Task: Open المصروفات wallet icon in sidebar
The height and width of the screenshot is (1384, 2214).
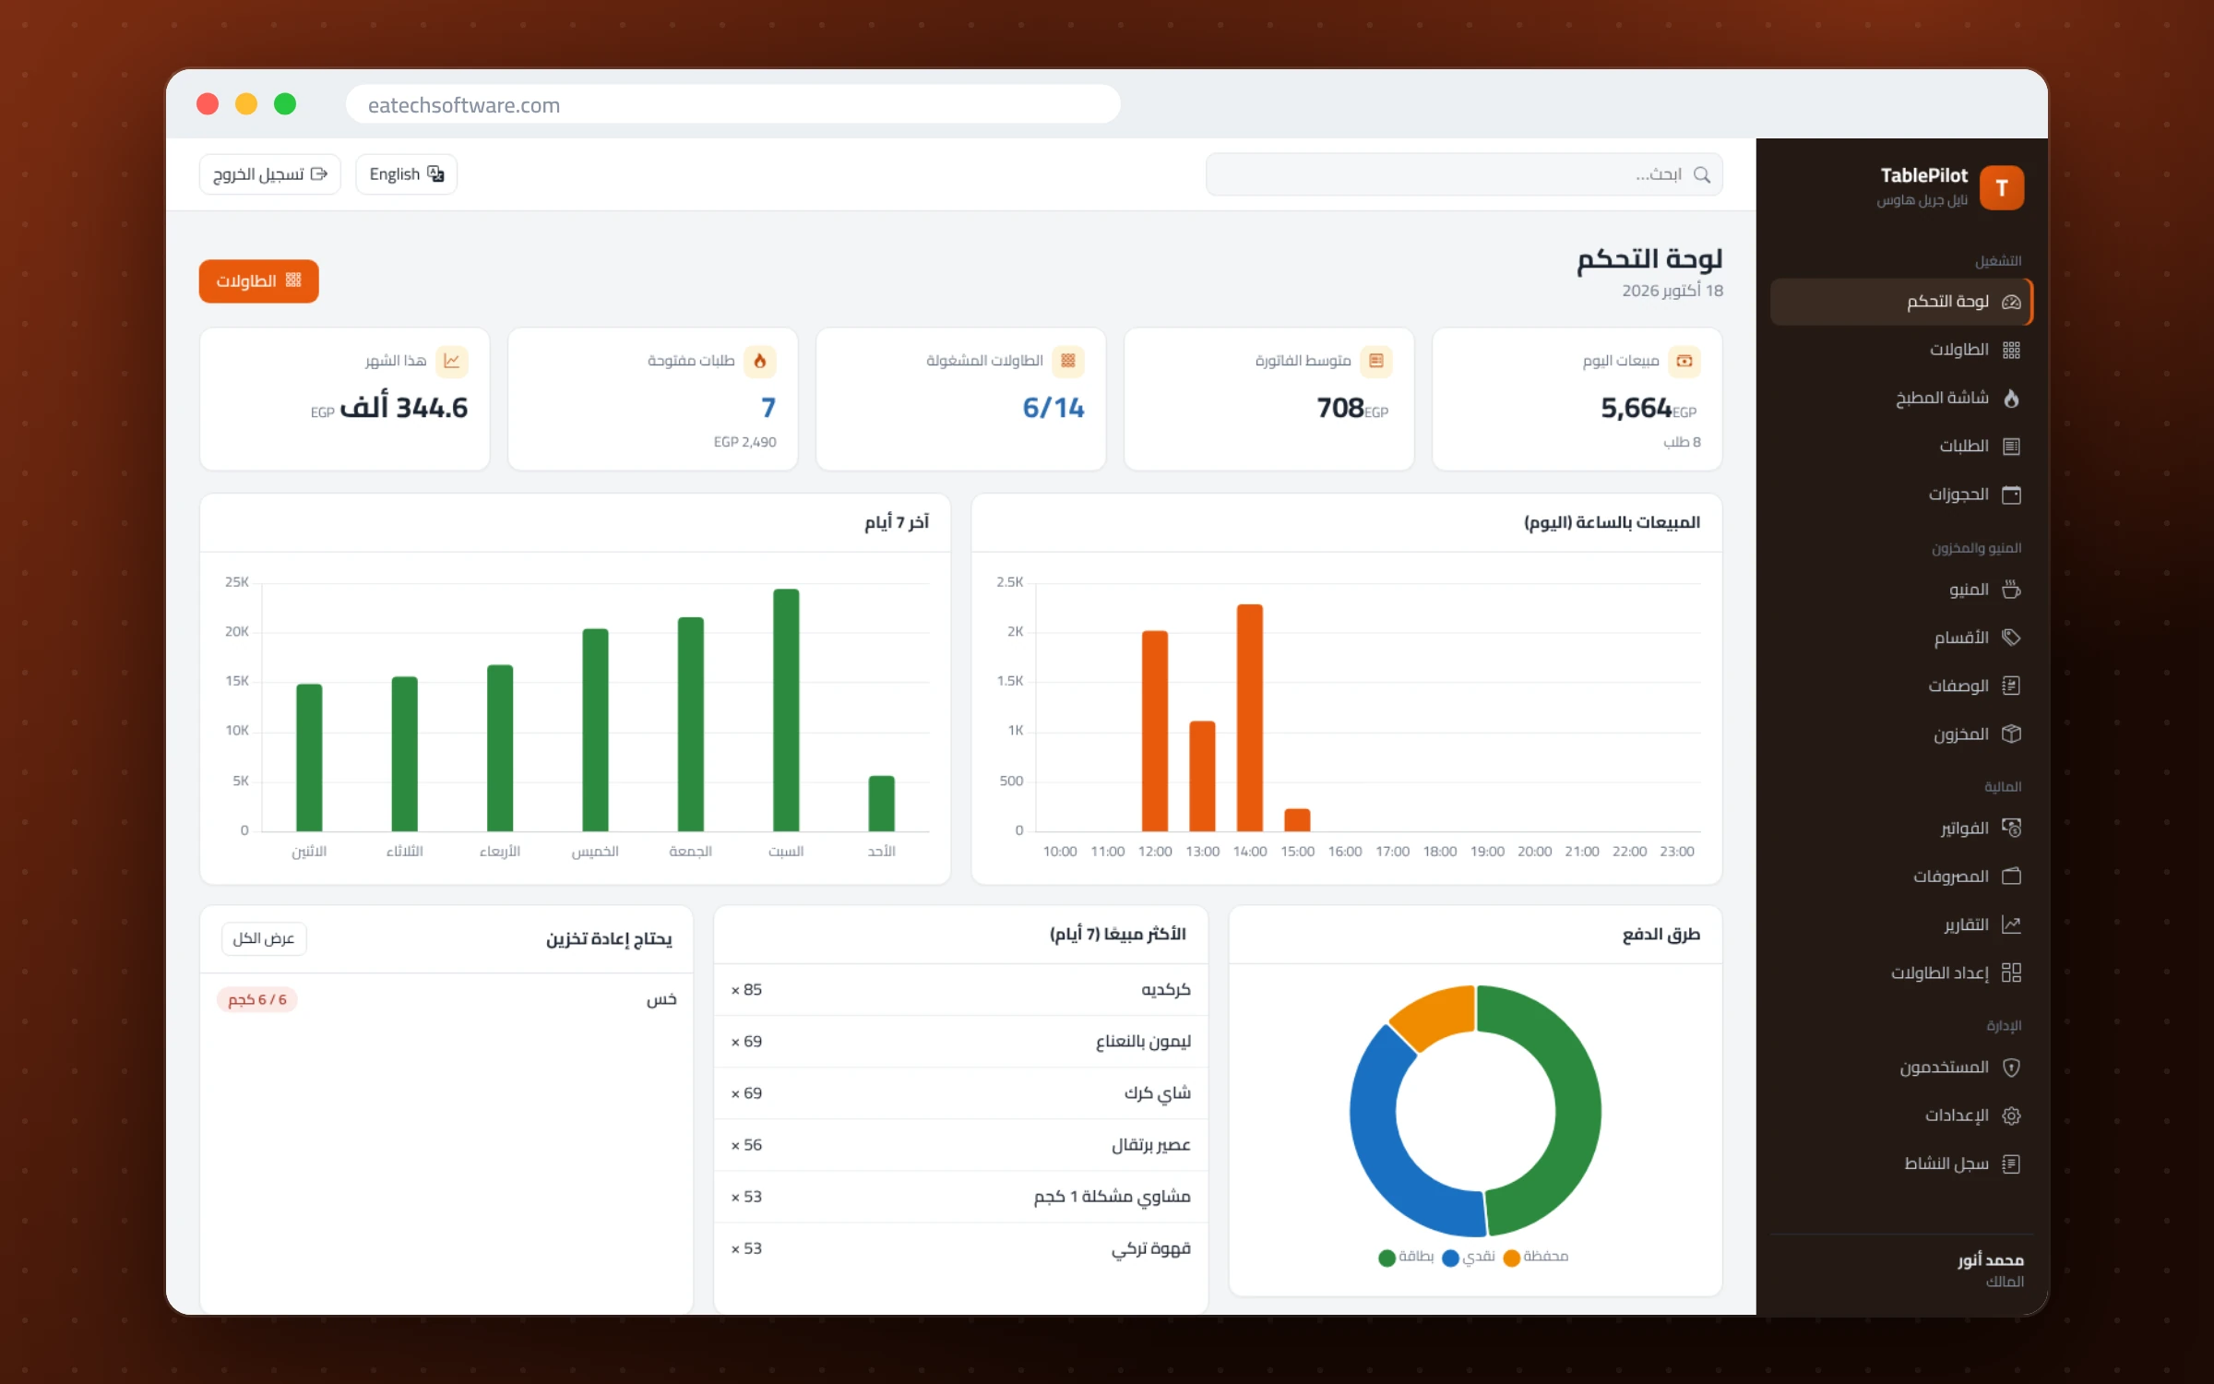Action: click(2011, 876)
